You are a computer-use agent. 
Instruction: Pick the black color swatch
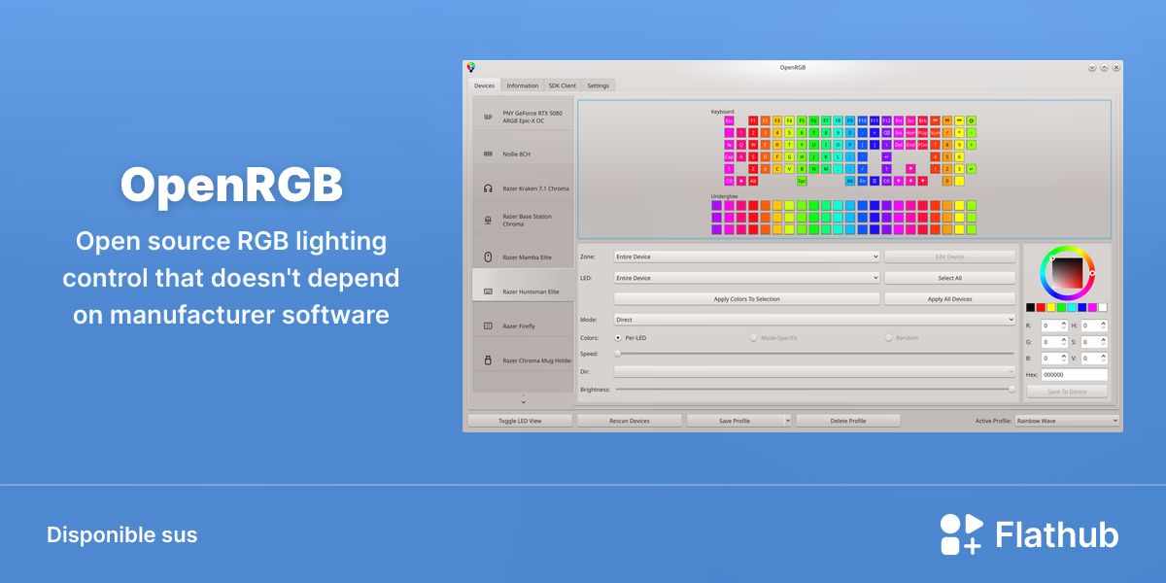click(1031, 307)
